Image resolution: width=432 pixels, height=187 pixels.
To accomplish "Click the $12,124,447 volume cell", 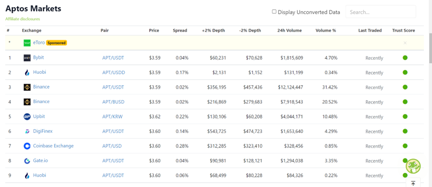I will click(290, 87).
